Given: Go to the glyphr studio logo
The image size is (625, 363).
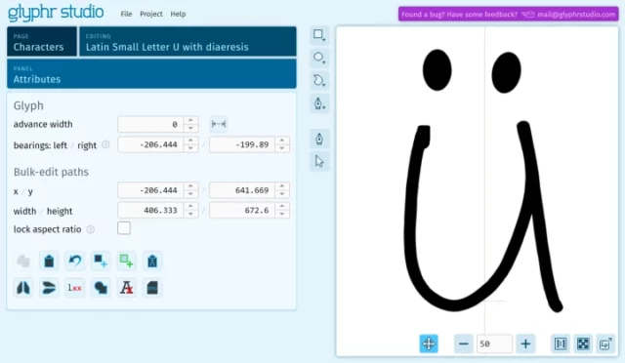Looking at the screenshot, I should click(56, 12).
